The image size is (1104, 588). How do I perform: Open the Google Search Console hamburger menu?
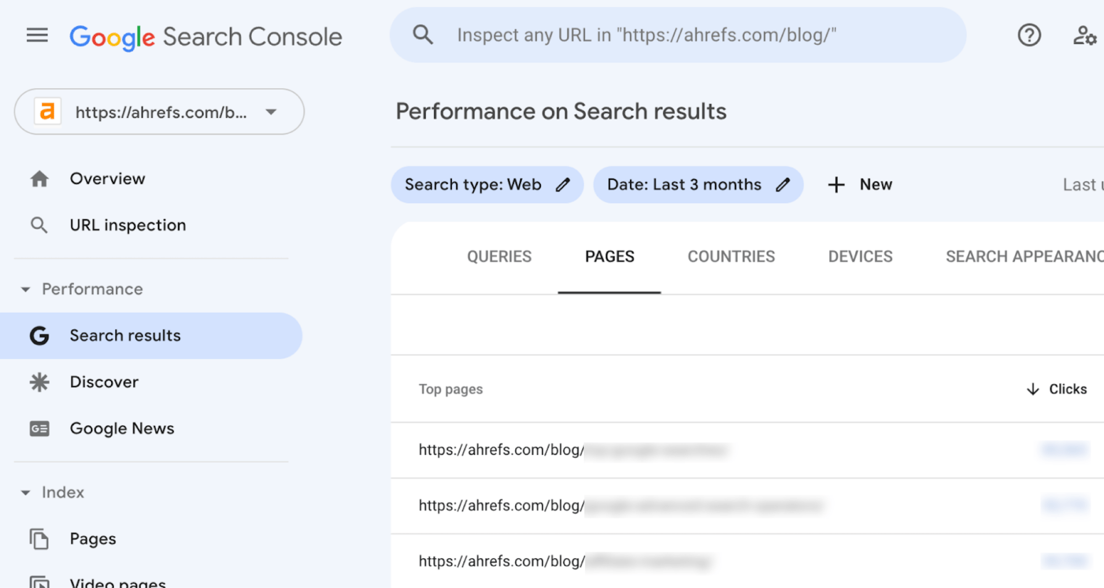(x=36, y=35)
